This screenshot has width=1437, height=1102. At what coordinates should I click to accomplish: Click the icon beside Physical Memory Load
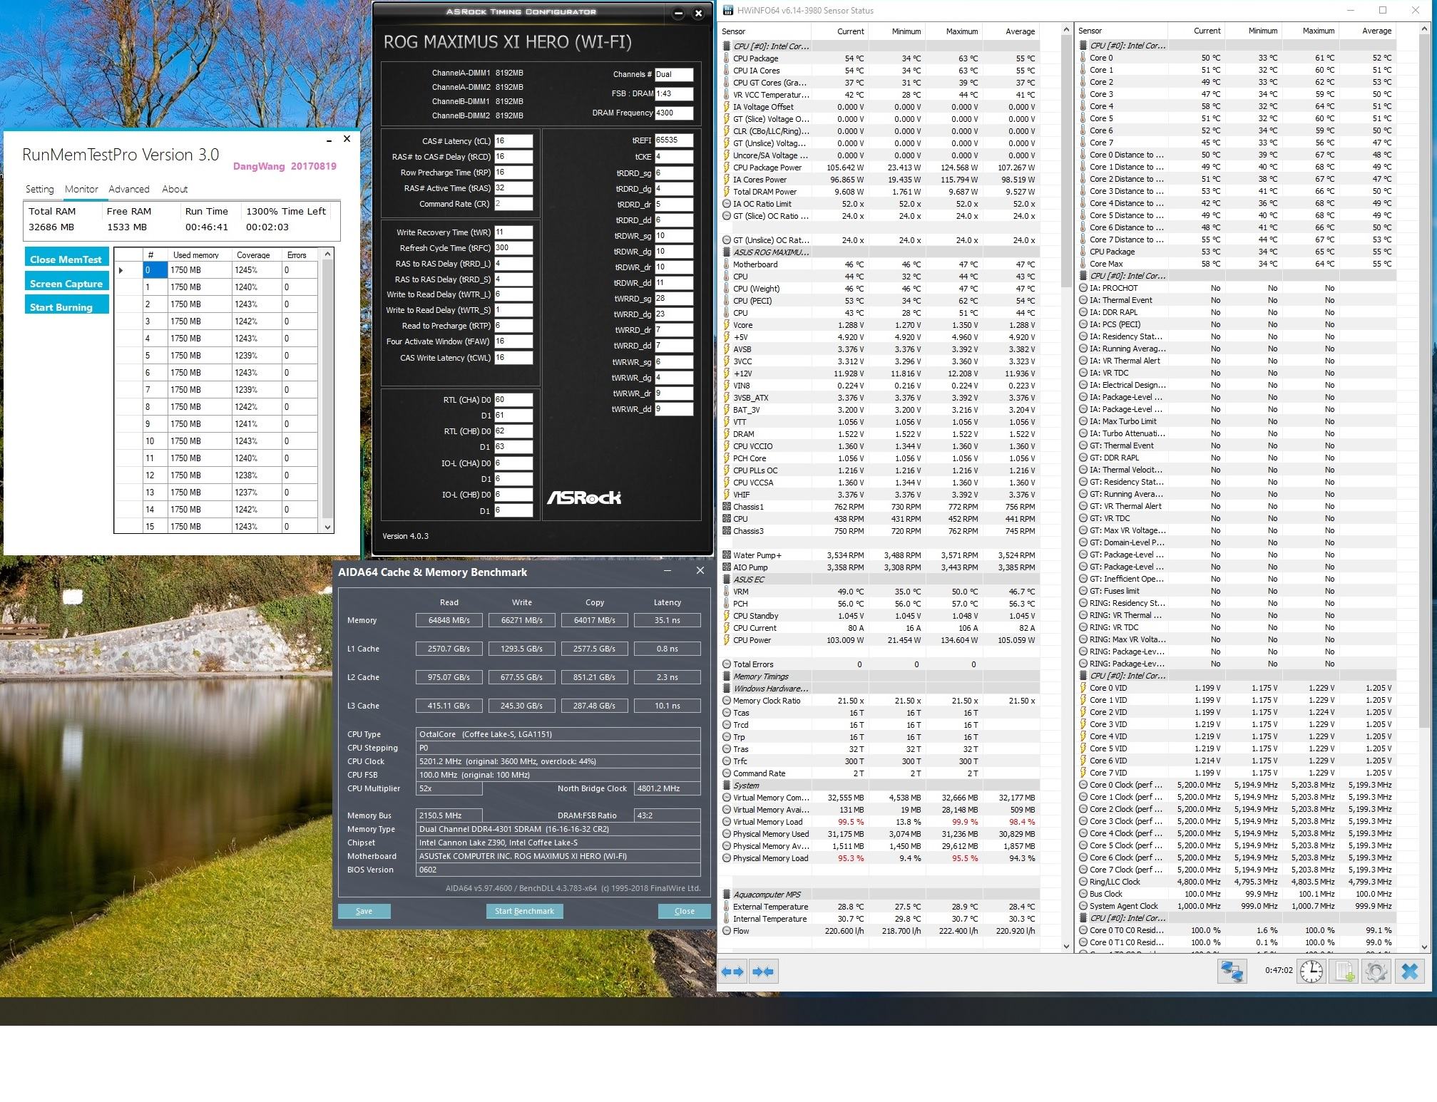[x=726, y=858]
